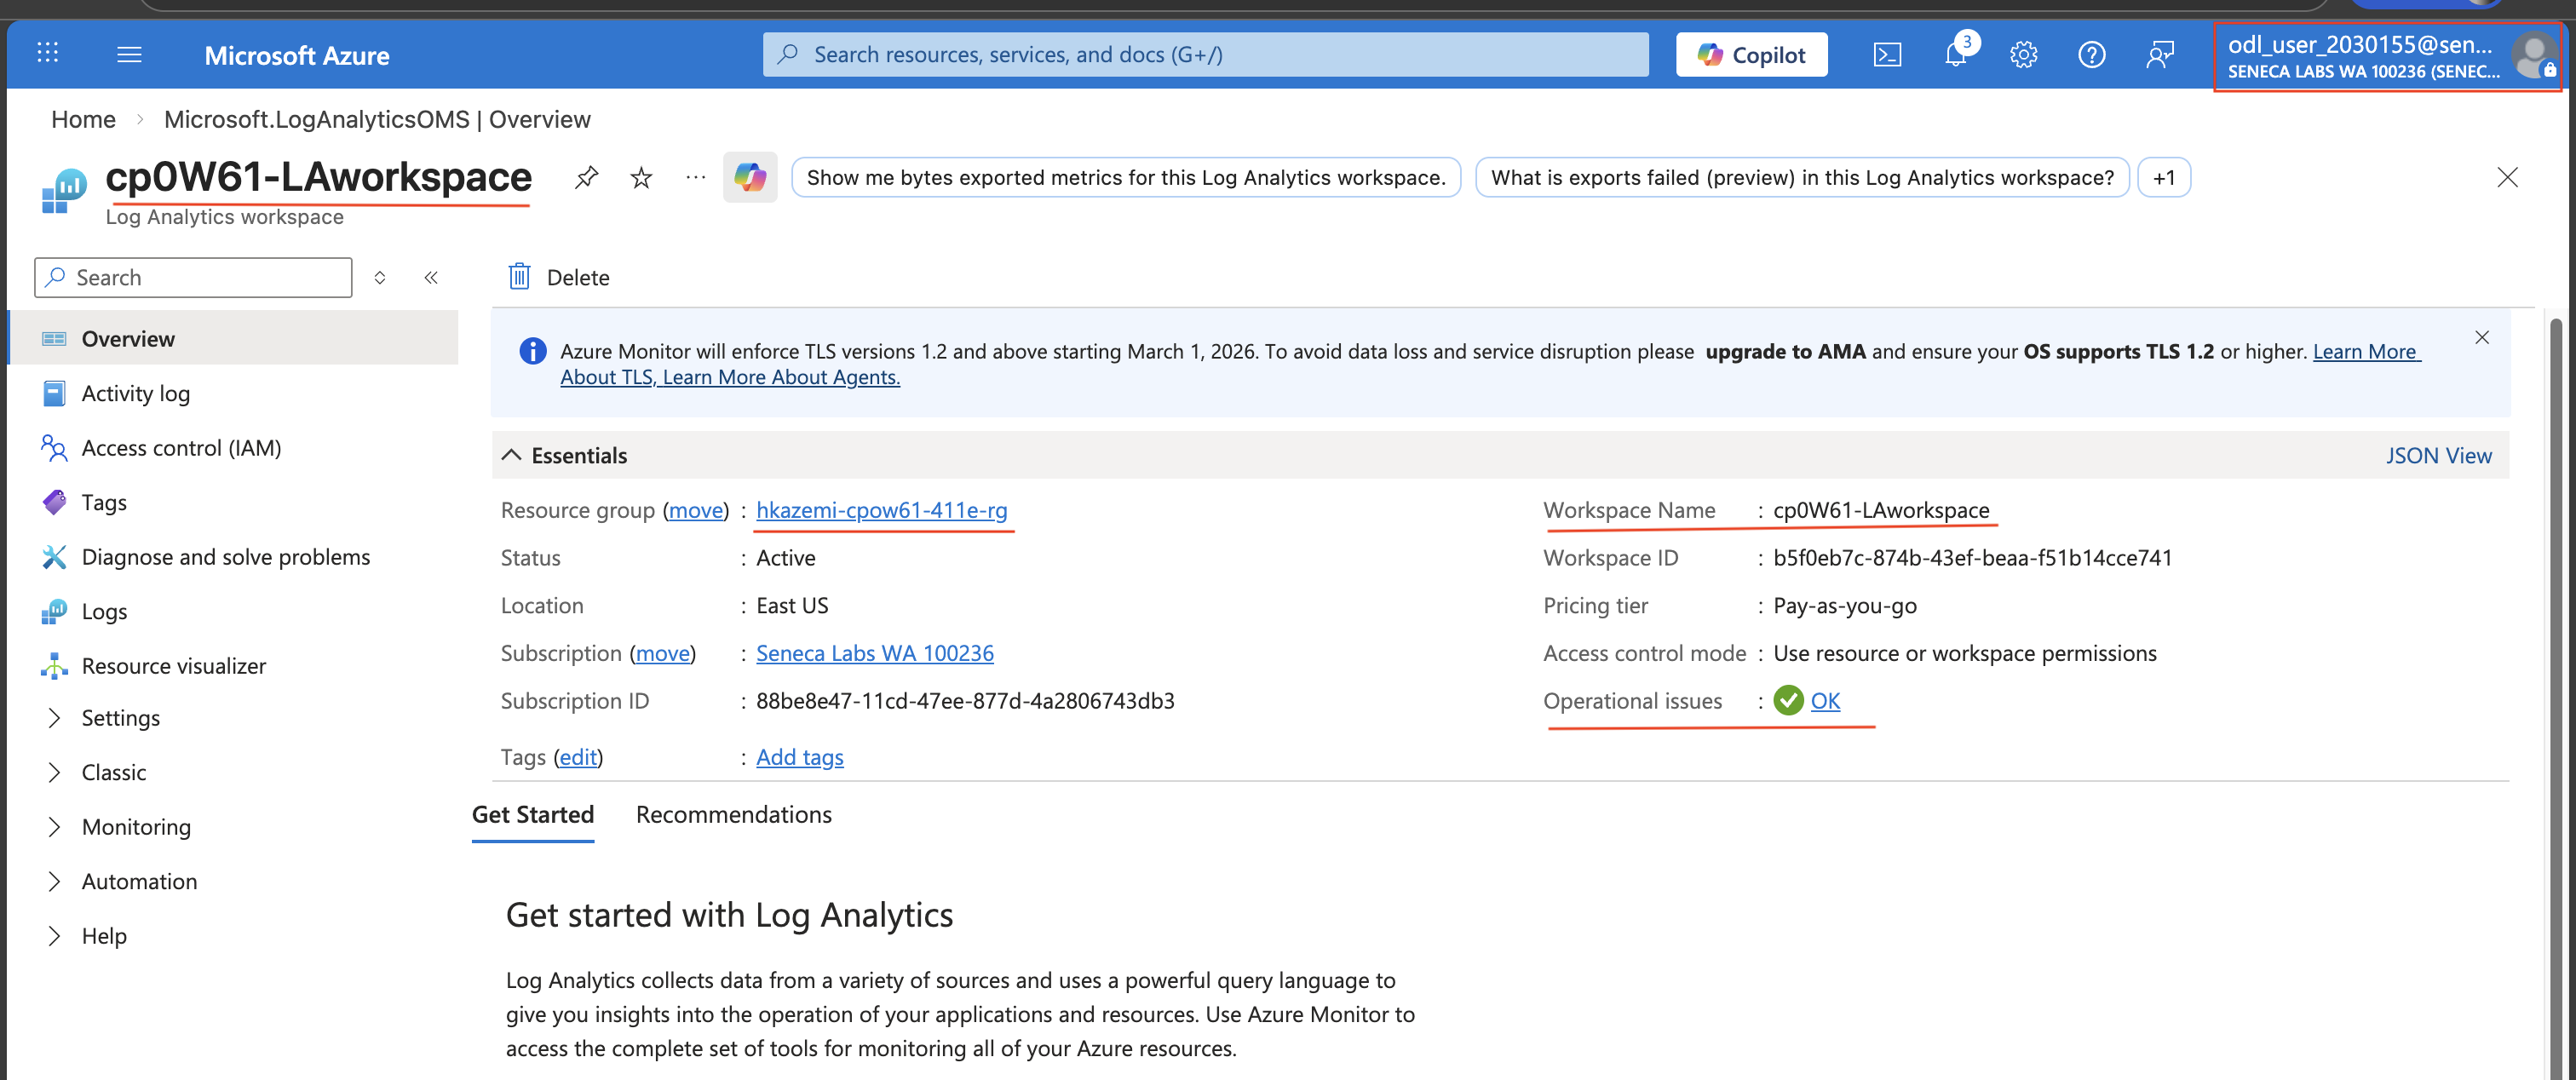Open the Overview menu item
This screenshot has height=1080, width=2576.
pos(233,339)
